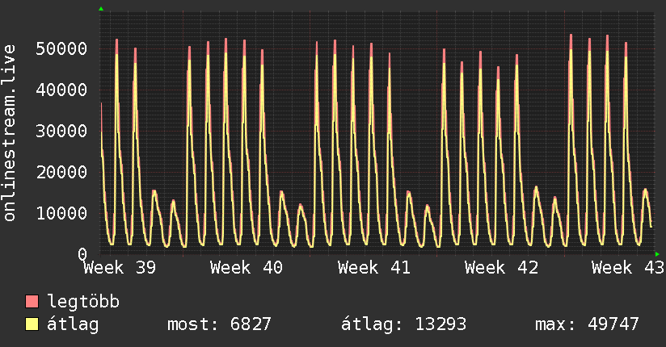Click the pink legtöbb legend color swatch

click(x=32, y=301)
